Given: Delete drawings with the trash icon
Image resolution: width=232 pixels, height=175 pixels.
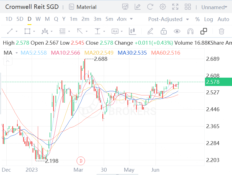Looking at the screenshot, I should point(221,31).
